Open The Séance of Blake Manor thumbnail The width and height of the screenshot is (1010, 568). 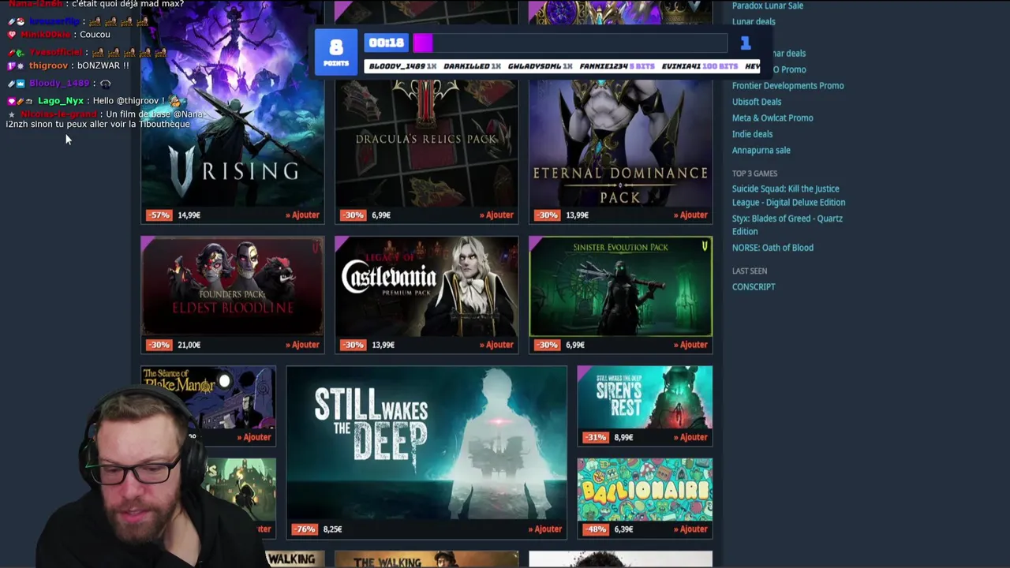(208, 397)
